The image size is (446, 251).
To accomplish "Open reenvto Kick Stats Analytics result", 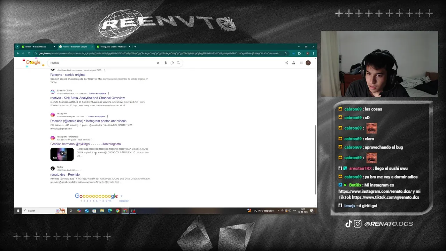I will click(x=87, y=98).
